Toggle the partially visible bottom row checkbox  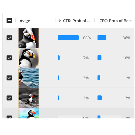coord(9,117)
